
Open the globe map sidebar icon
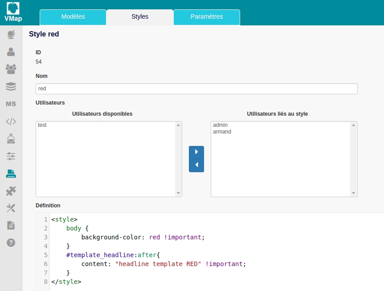[11, 34]
